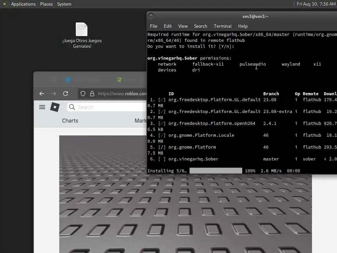Click the org.gnome.Platform.Locale row text
This screenshot has width=337, height=253.
tap(201, 135)
